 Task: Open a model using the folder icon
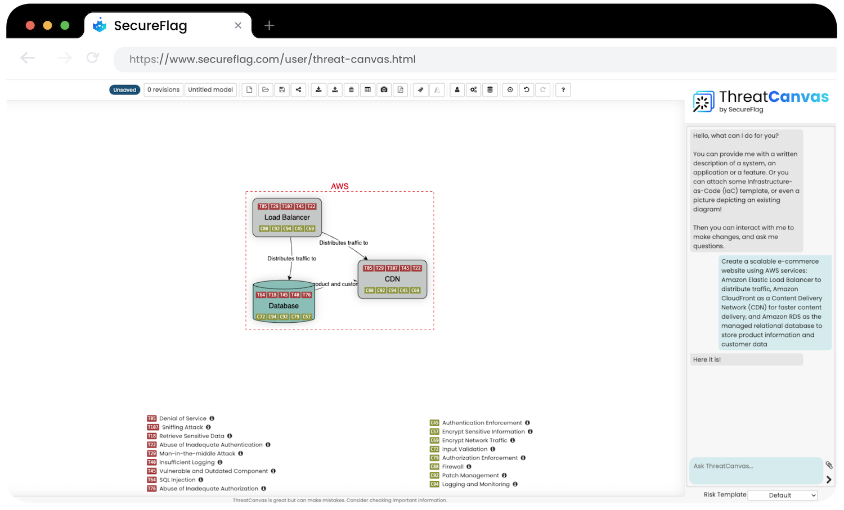266,90
